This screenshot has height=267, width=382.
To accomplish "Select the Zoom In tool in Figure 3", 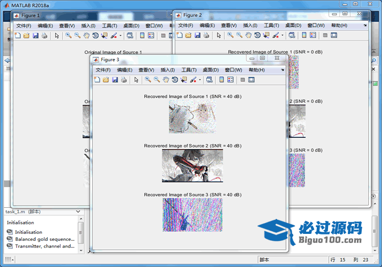I will click(147, 80).
